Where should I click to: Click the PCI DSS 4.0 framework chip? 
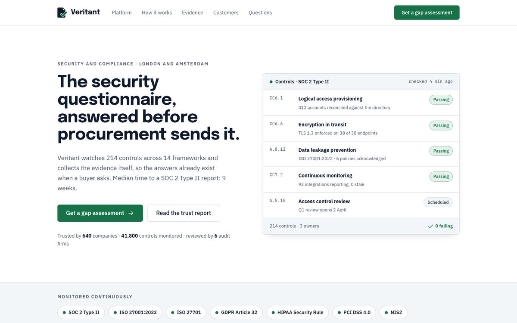coord(354,312)
